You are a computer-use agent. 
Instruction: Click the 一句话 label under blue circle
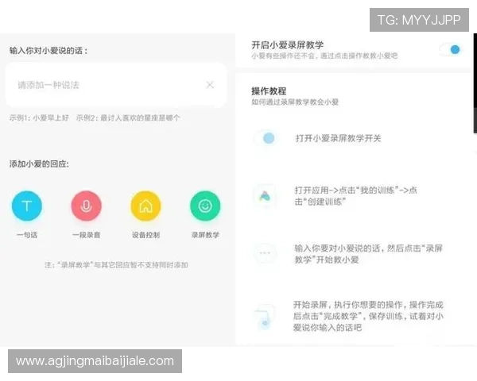coord(27,235)
